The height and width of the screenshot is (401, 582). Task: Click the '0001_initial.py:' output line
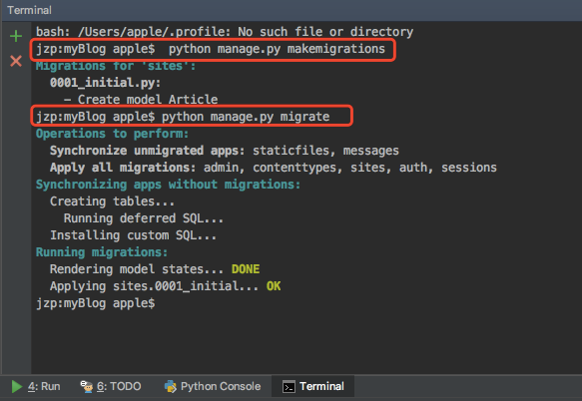pos(106,83)
